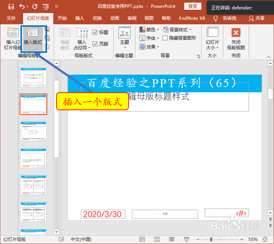This screenshot has height=244, width=274.
Task: Click the 共享 share button
Action: [x=256, y=18]
